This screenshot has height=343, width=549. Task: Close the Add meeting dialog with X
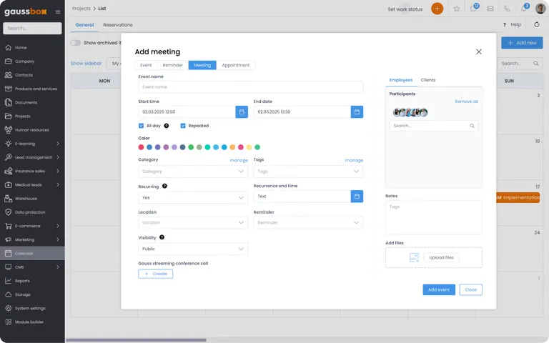[x=479, y=51]
